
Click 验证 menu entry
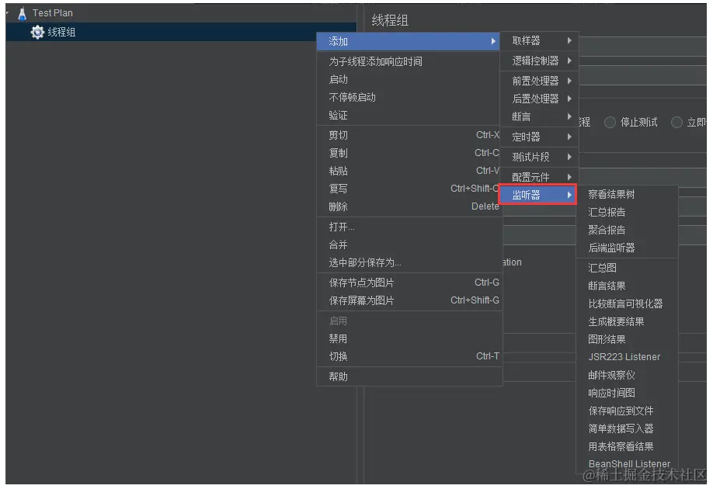tap(409, 116)
